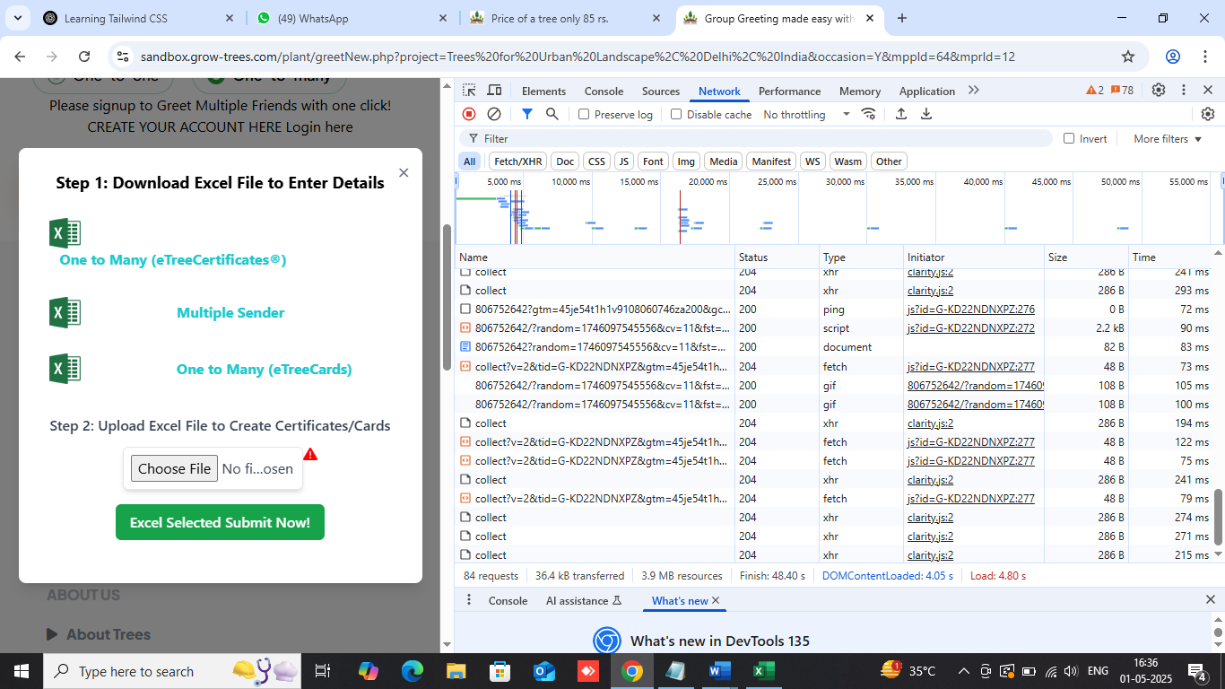This screenshot has width=1225, height=689.
Task: Open network search magnifier icon
Action: click(552, 114)
